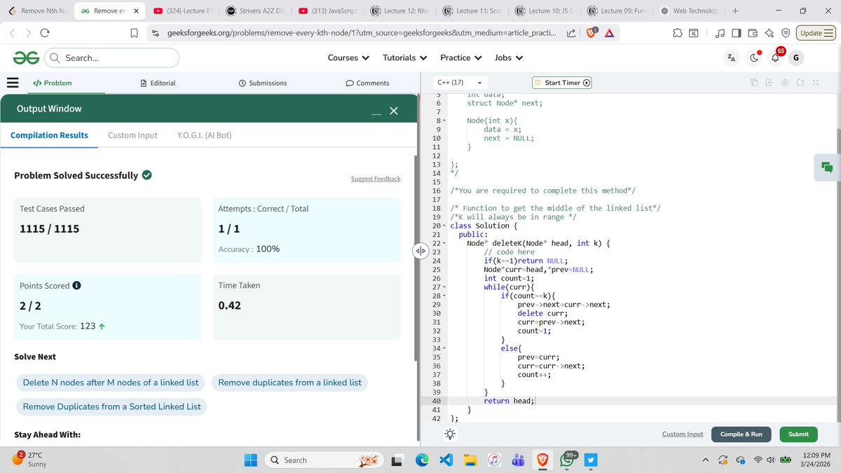
Task: Expand the Courses dropdown menu
Action: [348, 57]
